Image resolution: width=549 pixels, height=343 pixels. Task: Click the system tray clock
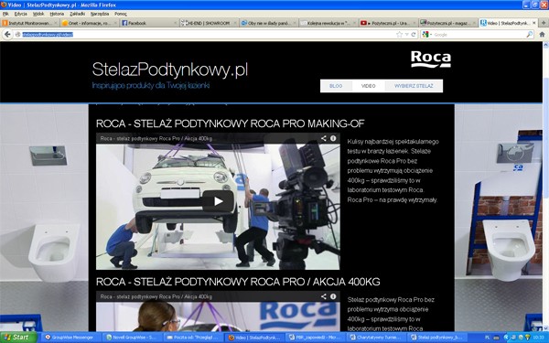coord(538,338)
